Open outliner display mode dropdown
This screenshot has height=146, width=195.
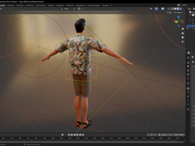tap(189, 9)
